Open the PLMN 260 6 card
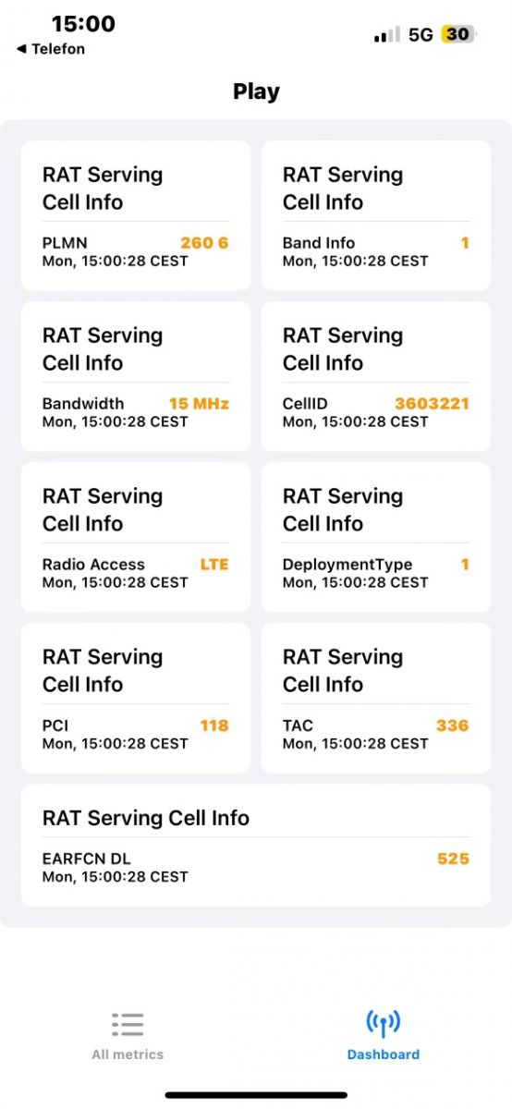512x1109 pixels. (136, 215)
